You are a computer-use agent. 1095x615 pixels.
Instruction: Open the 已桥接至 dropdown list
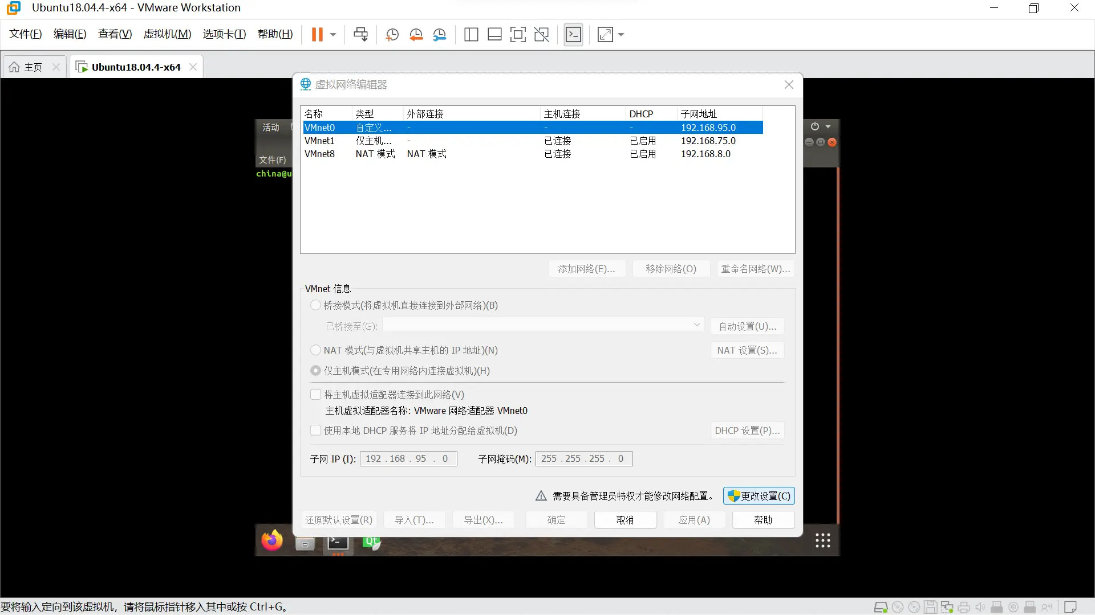pyautogui.click(x=544, y=326)
